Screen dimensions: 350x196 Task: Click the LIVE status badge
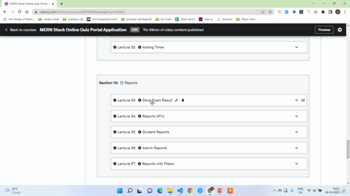pyautogui.click(x=135, y=30)
